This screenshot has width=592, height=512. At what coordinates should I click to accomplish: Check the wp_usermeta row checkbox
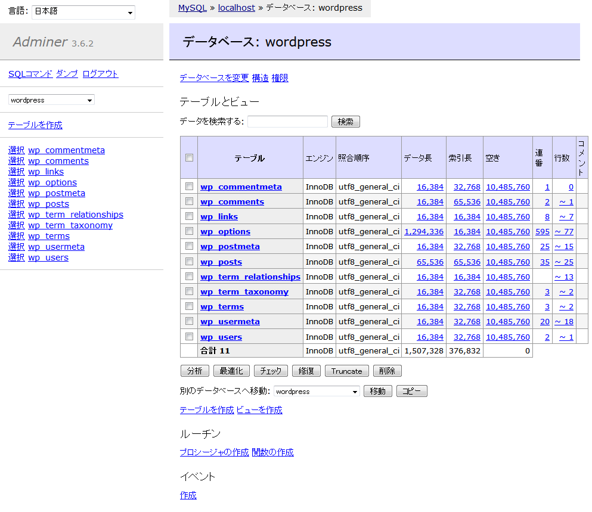[189, 321]
